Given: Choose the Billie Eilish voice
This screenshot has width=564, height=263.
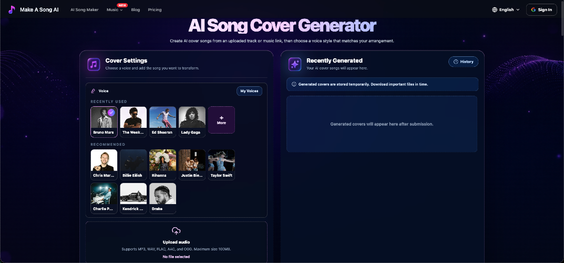Looking at the screenshot, I should coord(134,165).
